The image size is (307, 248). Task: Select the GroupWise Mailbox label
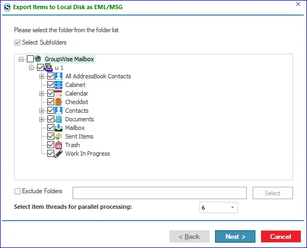coord(69,59)
